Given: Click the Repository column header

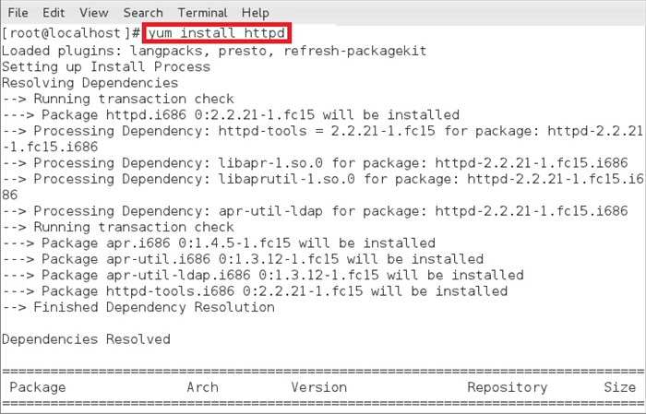Looking at the screenshot, I should [508, 387].
